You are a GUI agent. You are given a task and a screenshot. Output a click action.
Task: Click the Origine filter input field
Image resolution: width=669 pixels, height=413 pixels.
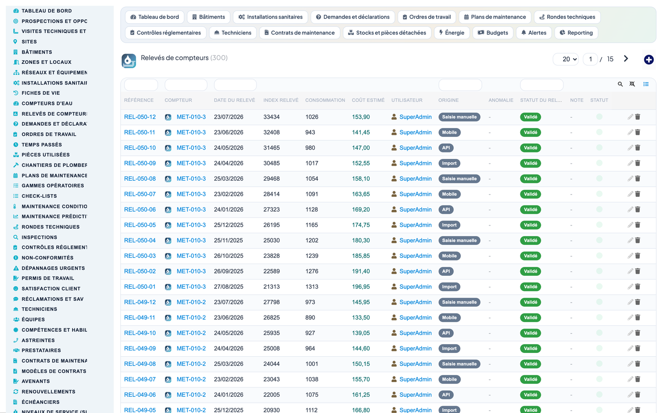coord(460,85)
